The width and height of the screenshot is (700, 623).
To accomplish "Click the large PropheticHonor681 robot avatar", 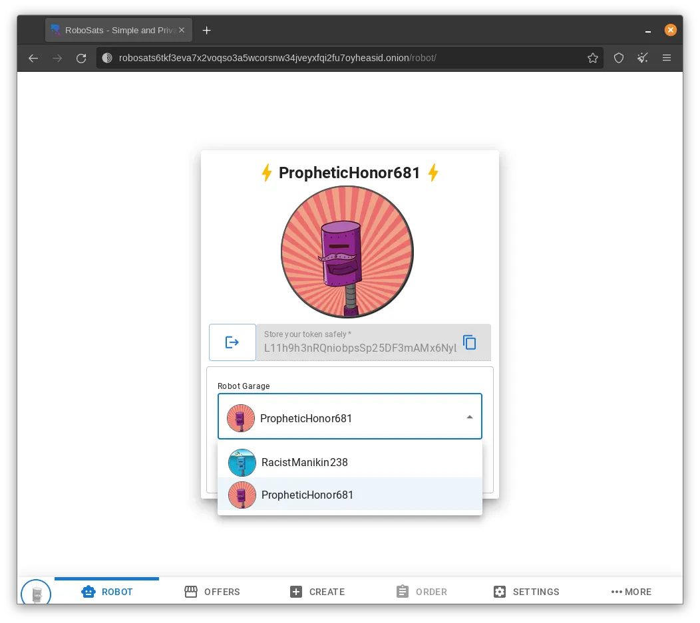I will 347,252.
